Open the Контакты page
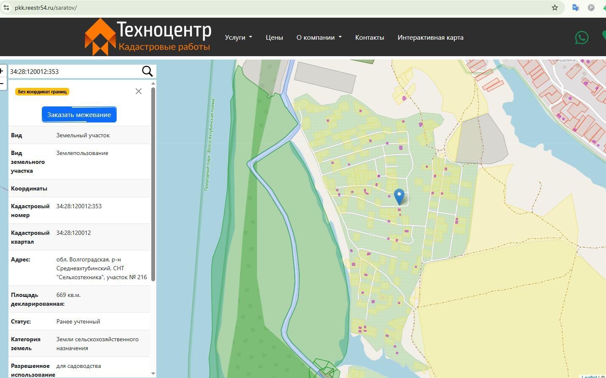 [369, 37]
